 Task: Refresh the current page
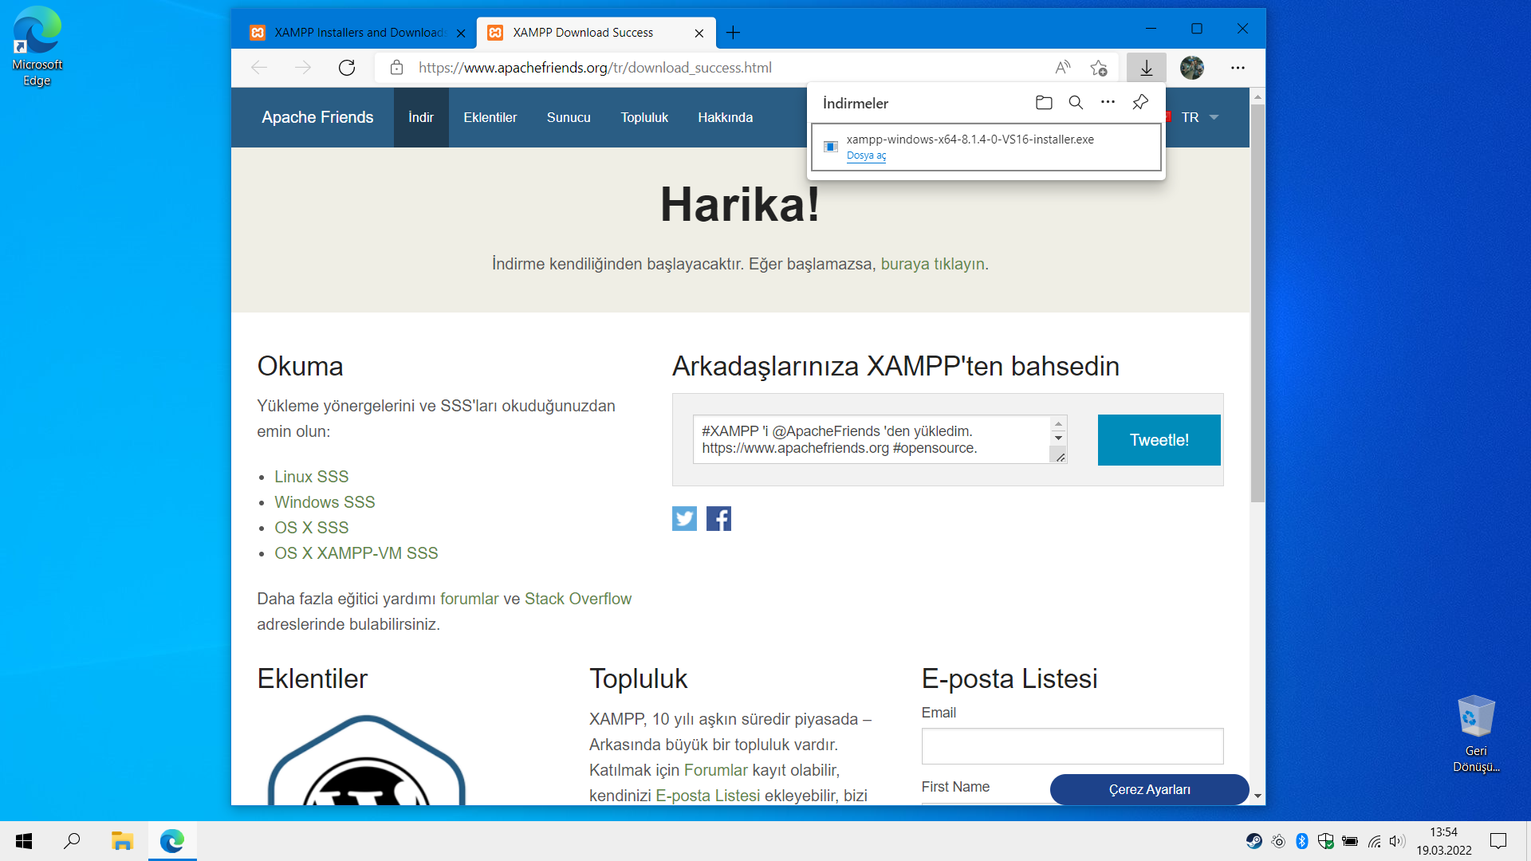[x=347, y=68]
